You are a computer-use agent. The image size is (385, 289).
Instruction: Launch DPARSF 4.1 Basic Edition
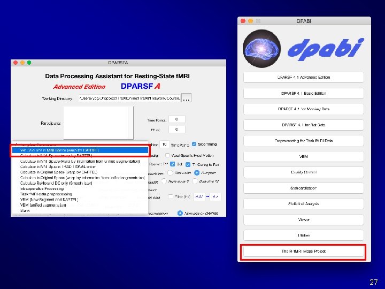click(304, 93)
